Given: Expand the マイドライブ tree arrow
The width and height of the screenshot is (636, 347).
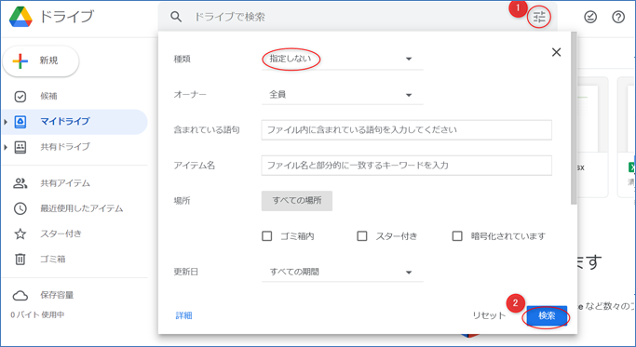Looking at the screenshot, I should tap(6, 122).
